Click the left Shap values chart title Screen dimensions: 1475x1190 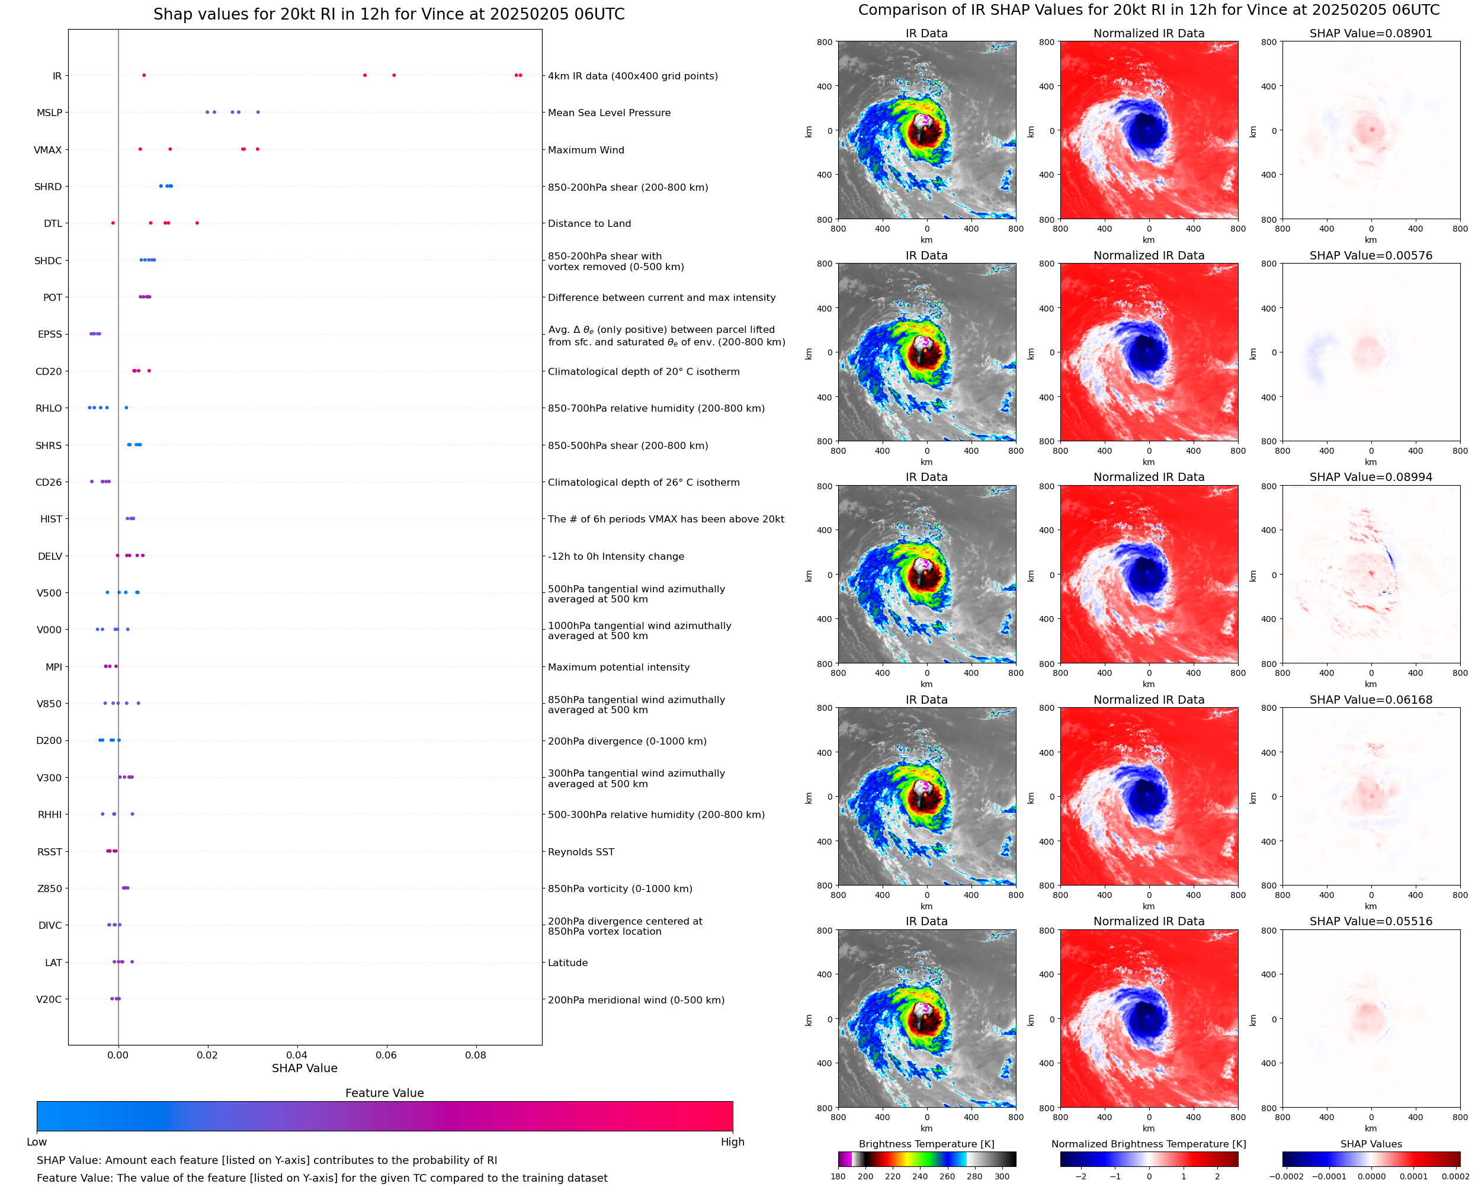point(389,14)
